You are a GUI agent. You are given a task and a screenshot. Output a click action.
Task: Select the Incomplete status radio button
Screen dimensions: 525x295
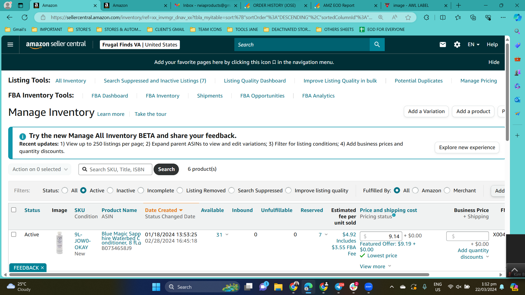coord(141,190)
